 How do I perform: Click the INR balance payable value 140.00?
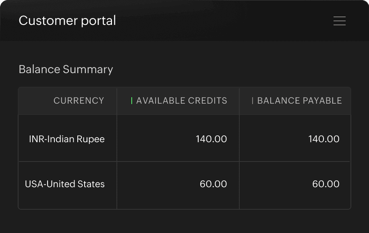click(x=324, y=139)
